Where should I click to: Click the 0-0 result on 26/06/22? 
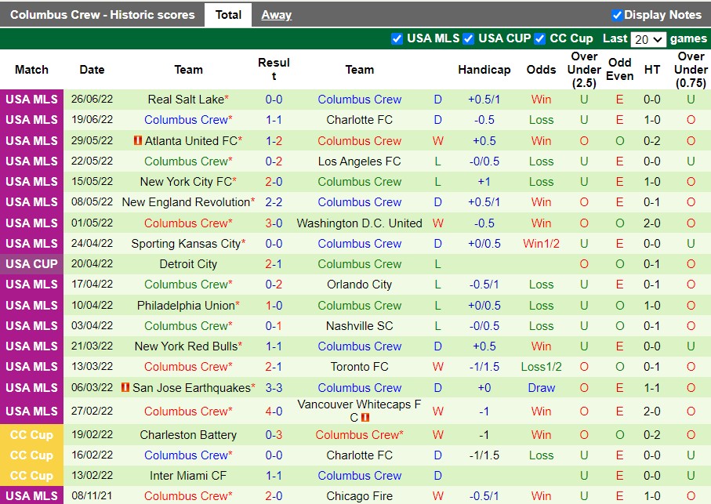pyautogui.click(x=274, y=100)
